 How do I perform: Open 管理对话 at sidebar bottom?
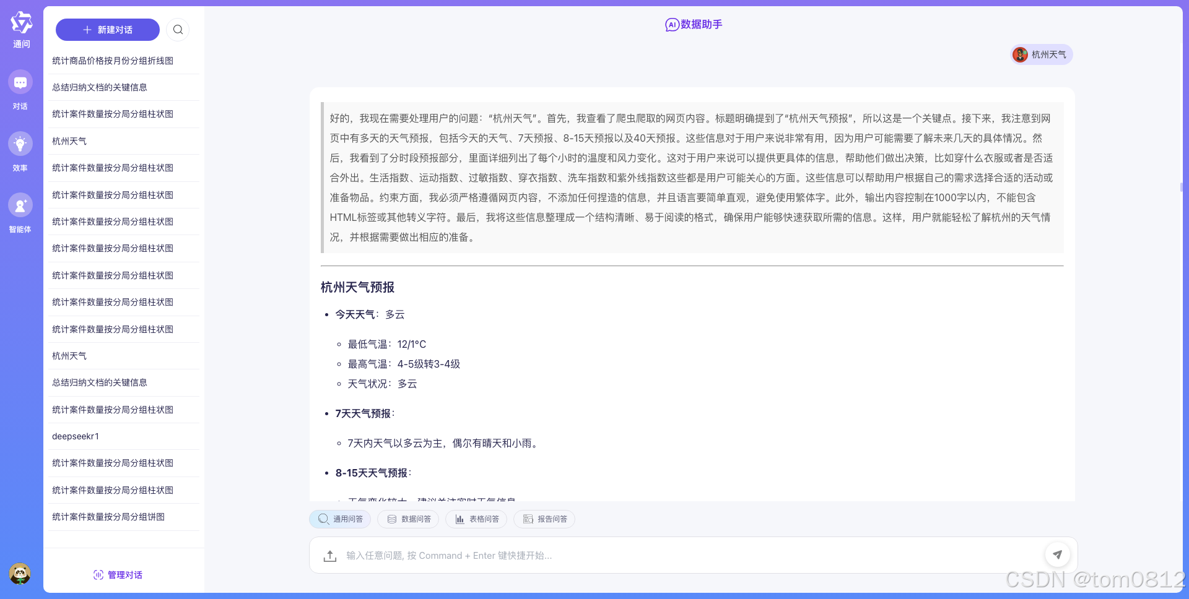pyautogui.click(x=117, y=575)
